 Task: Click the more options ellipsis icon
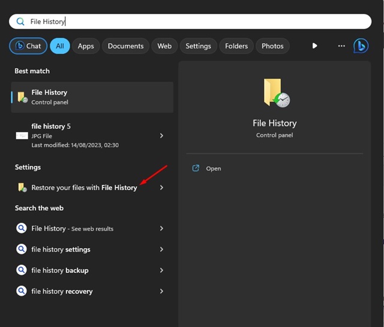tap(341, 46)
